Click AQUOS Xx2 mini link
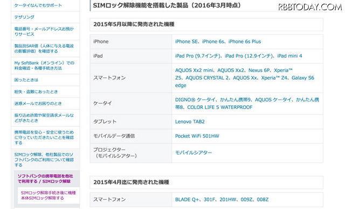Image resolution: width=345 pixels, height=209 pixels. [x=194, y=70]
